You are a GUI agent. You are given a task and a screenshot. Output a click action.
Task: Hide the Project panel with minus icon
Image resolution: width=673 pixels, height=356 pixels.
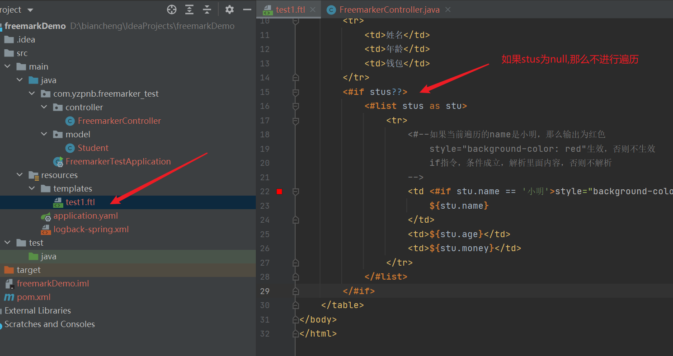coord(247,9)
